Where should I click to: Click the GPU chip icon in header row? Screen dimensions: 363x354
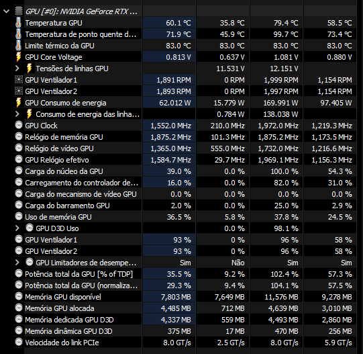[x=19, y=11]
